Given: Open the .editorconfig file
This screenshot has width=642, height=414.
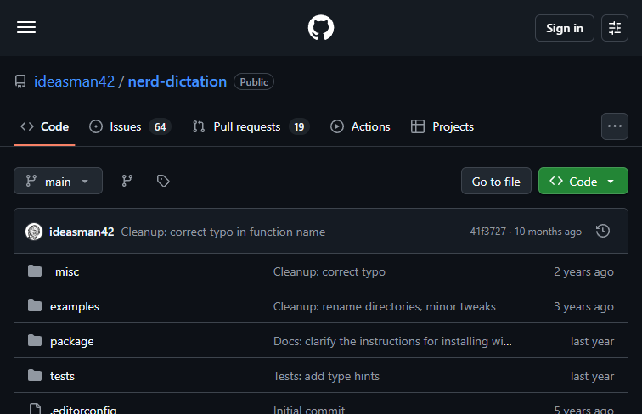Looking at the screenshot, I should point(83,409).
